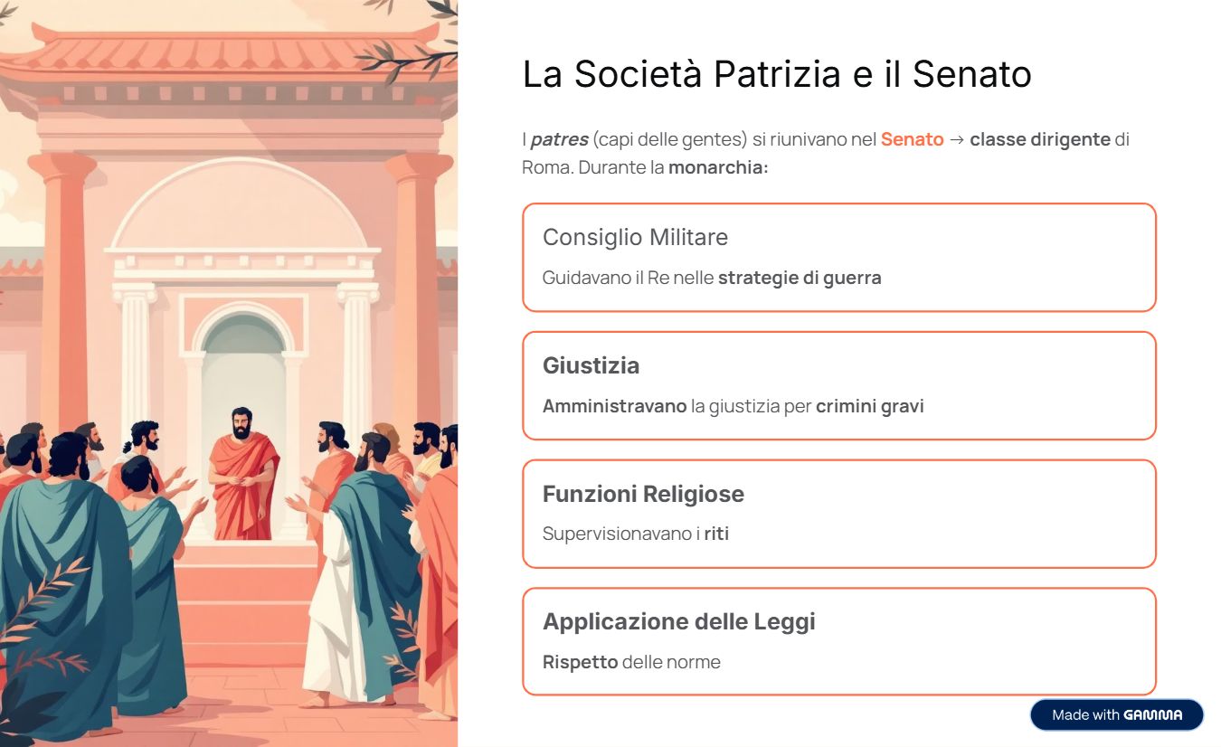Click the bold "crimini gravi" phrase
Image resolution: width=1221 pixels, height=747 pixels.
[869, 406]
